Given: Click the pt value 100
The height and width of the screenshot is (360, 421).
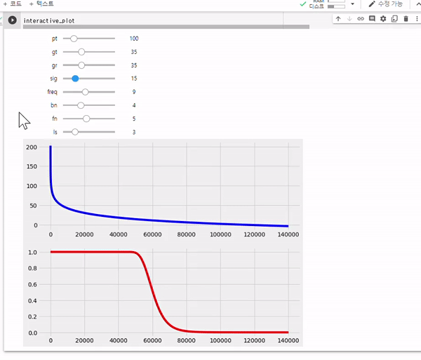Looking at the screenshot, I should coord(134,39).
